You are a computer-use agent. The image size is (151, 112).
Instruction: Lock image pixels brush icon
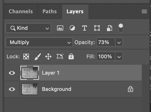[x=38, y=57]
